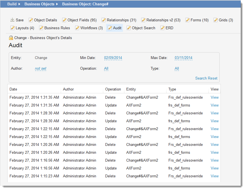The height and width of the screenshot is (190, 245).
Task: Change the Max Date 03/11/2014 value
Action: (183, 58)
